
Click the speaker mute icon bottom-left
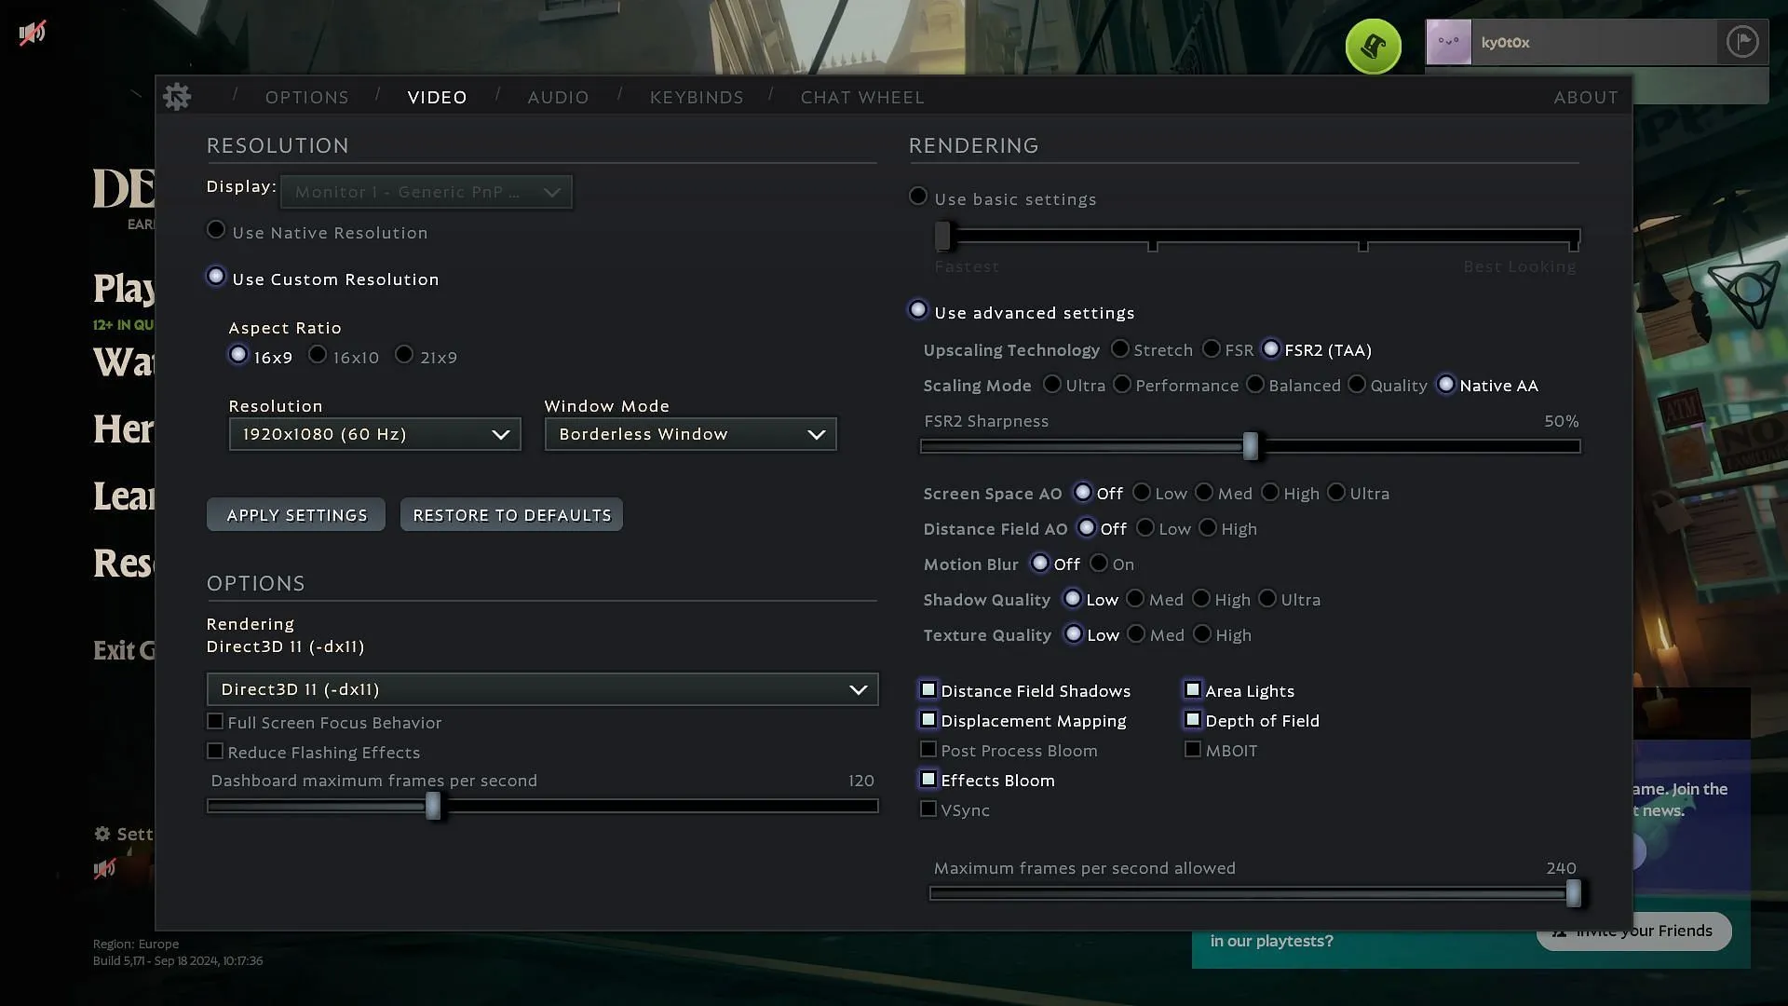(x=105, y=868)
